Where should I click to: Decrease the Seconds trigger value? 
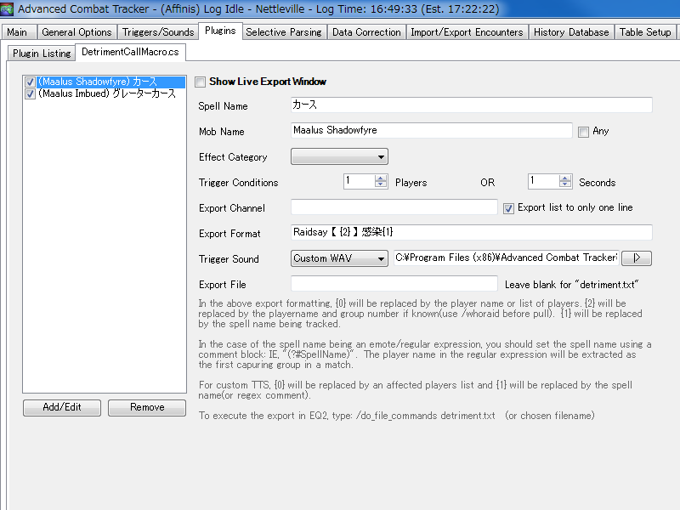[x=565, y=184]
